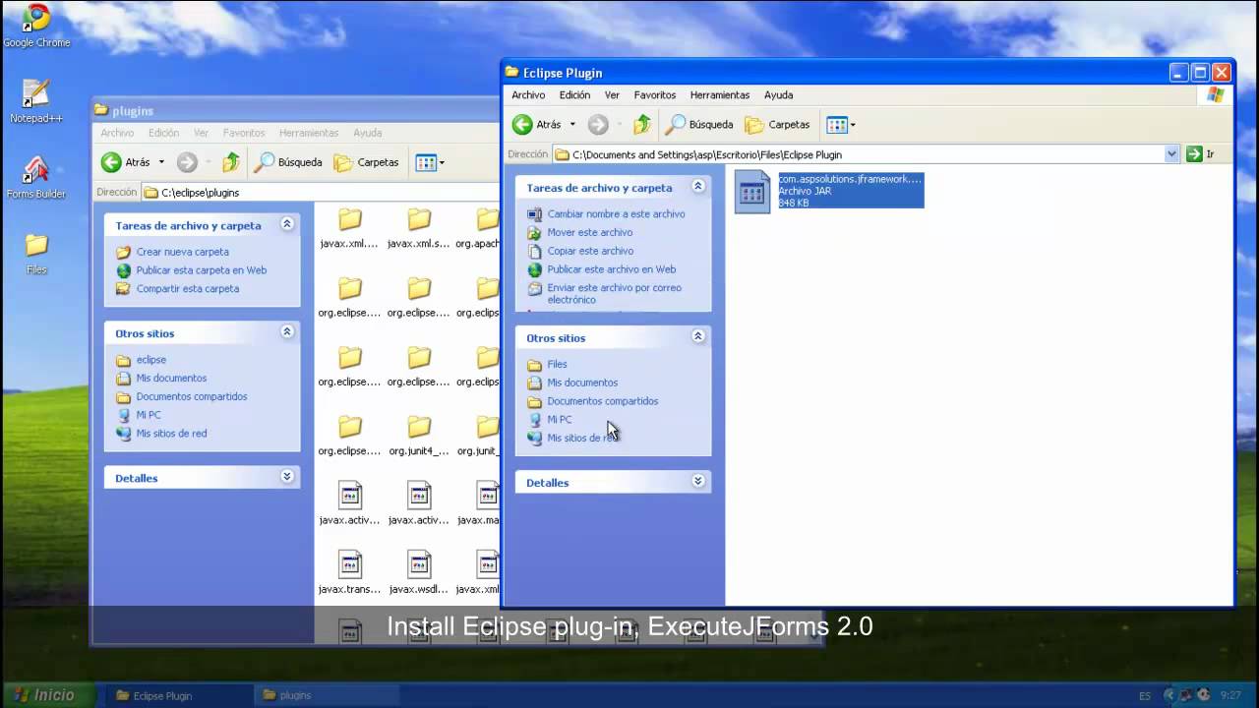Click Copiar este archivo link
Image resolution: width=1259 pixels, height=708 pixels.
[590, 251]
